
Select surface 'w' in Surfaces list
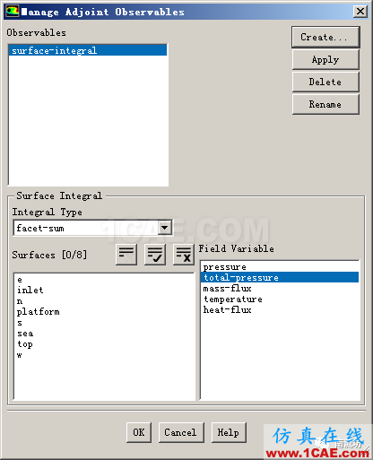tap(104, 355)
